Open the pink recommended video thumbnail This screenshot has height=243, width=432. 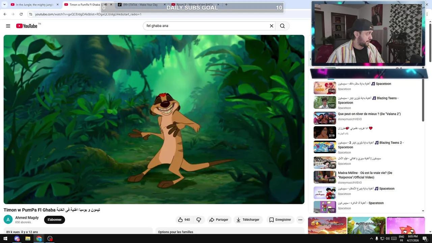point(406,225)
